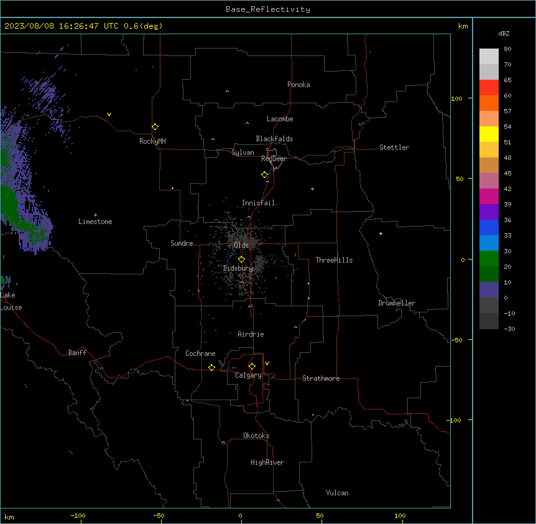Click the ThreeHills label
Screen dimensions: 536x524
pyautogui.click(x=334, y=260)
